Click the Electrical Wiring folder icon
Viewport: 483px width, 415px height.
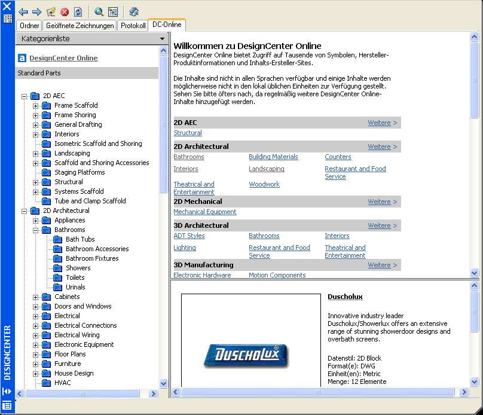coord(46,335)
